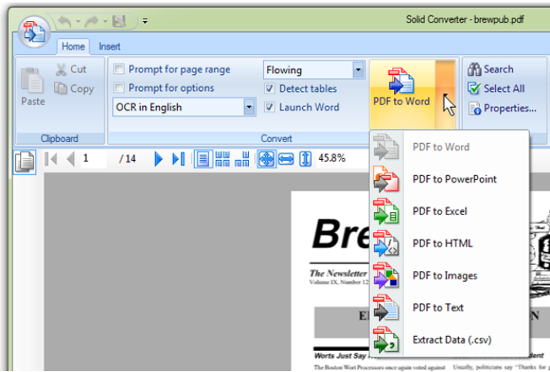Select fit page height zoom icon

305,159
